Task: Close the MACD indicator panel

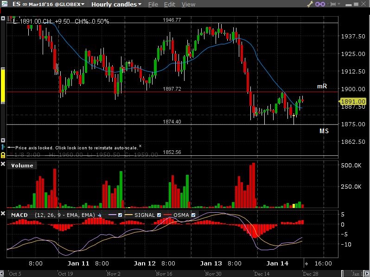Action: point(3,215)
